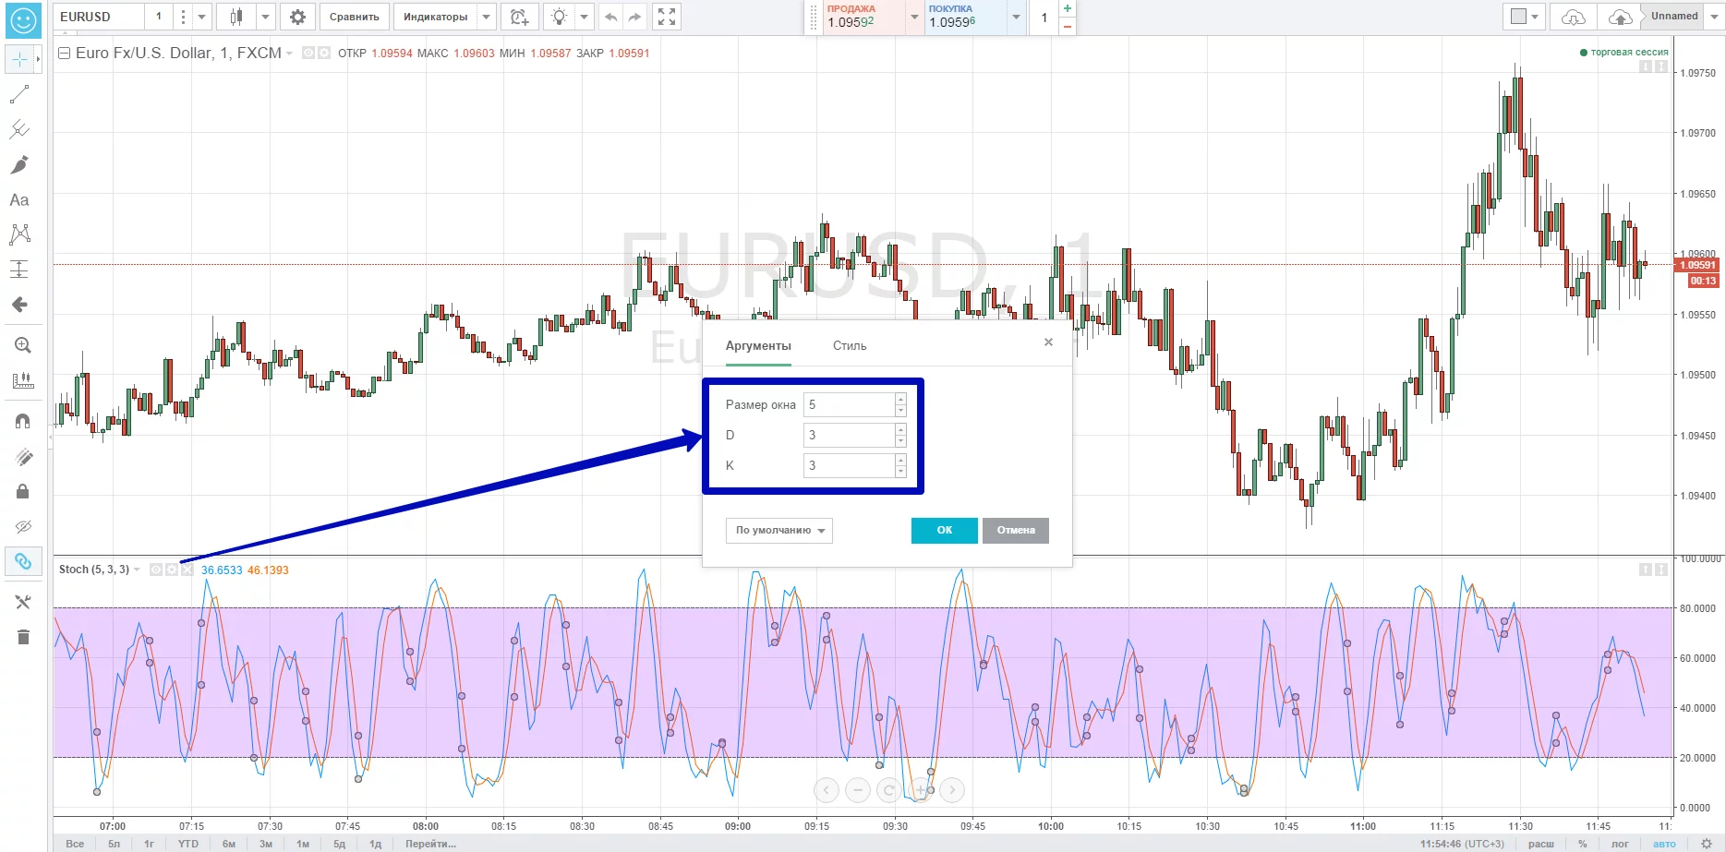Toggle the magnet mode
This screenshot has width=1726, height=852.
[22, 421]
